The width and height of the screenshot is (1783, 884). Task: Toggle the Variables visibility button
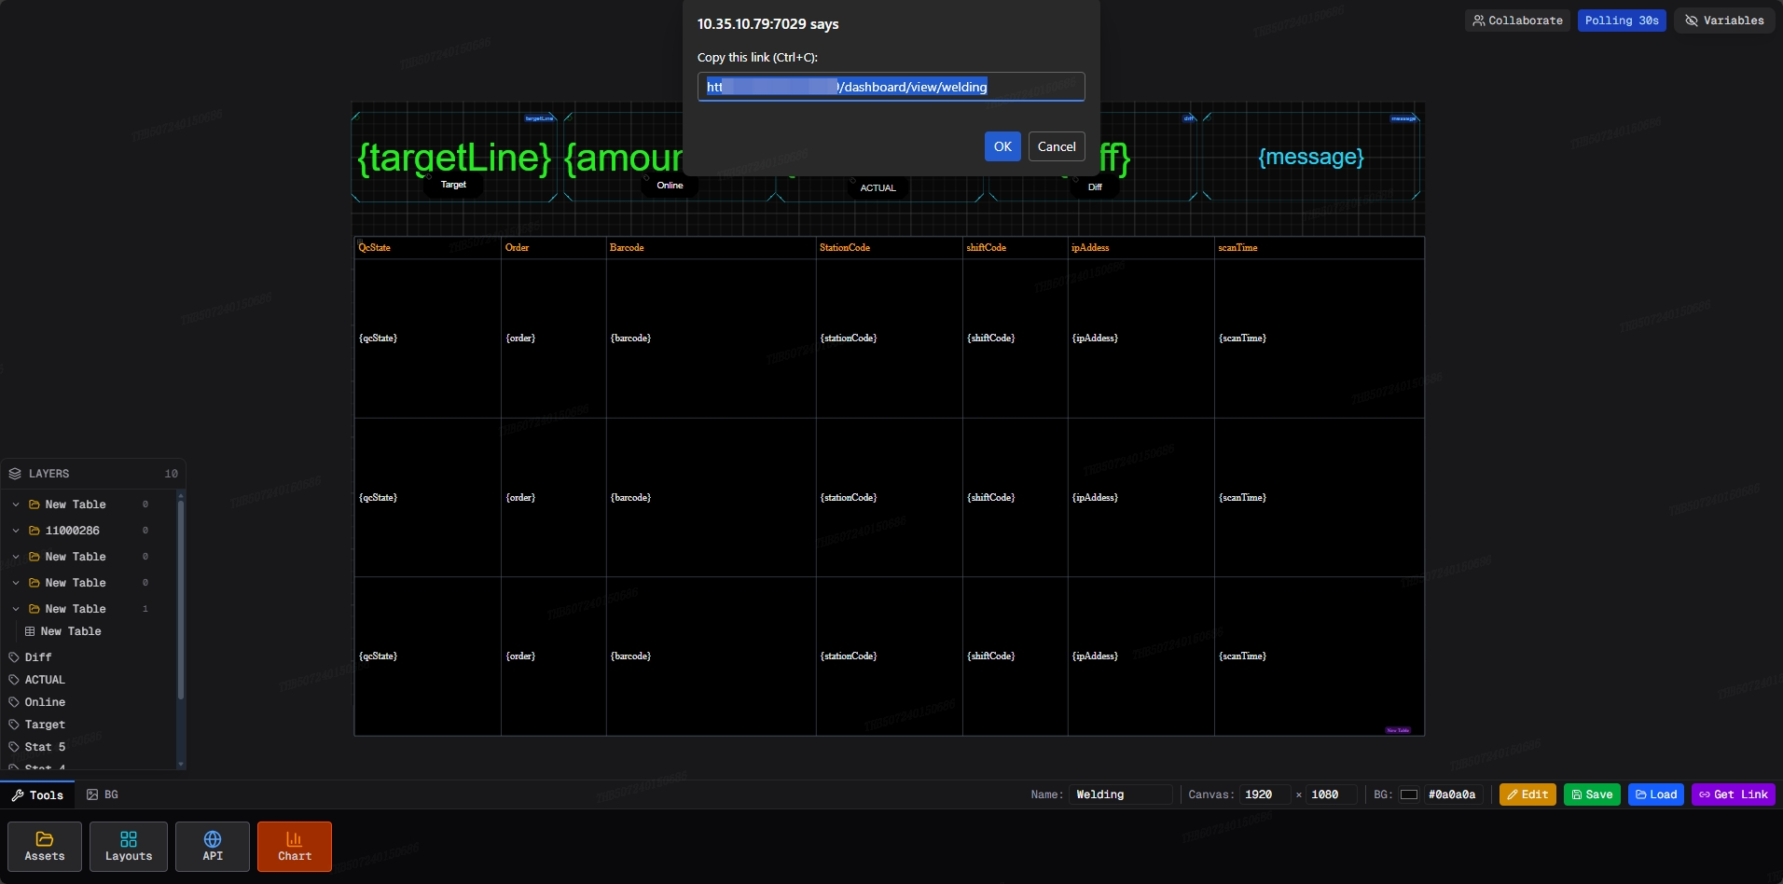tap(1724, 21)
